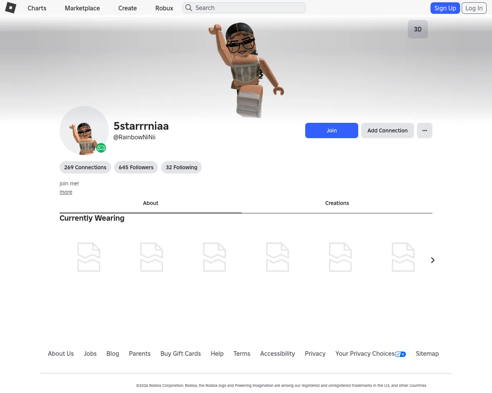Click the search magnifier icon

click(x=189, y=8)
